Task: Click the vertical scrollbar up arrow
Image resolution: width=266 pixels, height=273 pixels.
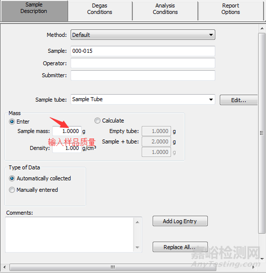Action: pos(262,28)
